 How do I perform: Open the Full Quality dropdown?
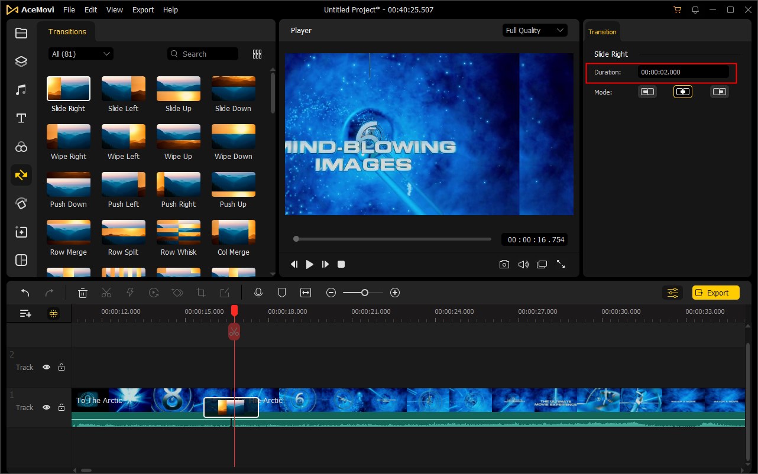(x=535, y=30)
